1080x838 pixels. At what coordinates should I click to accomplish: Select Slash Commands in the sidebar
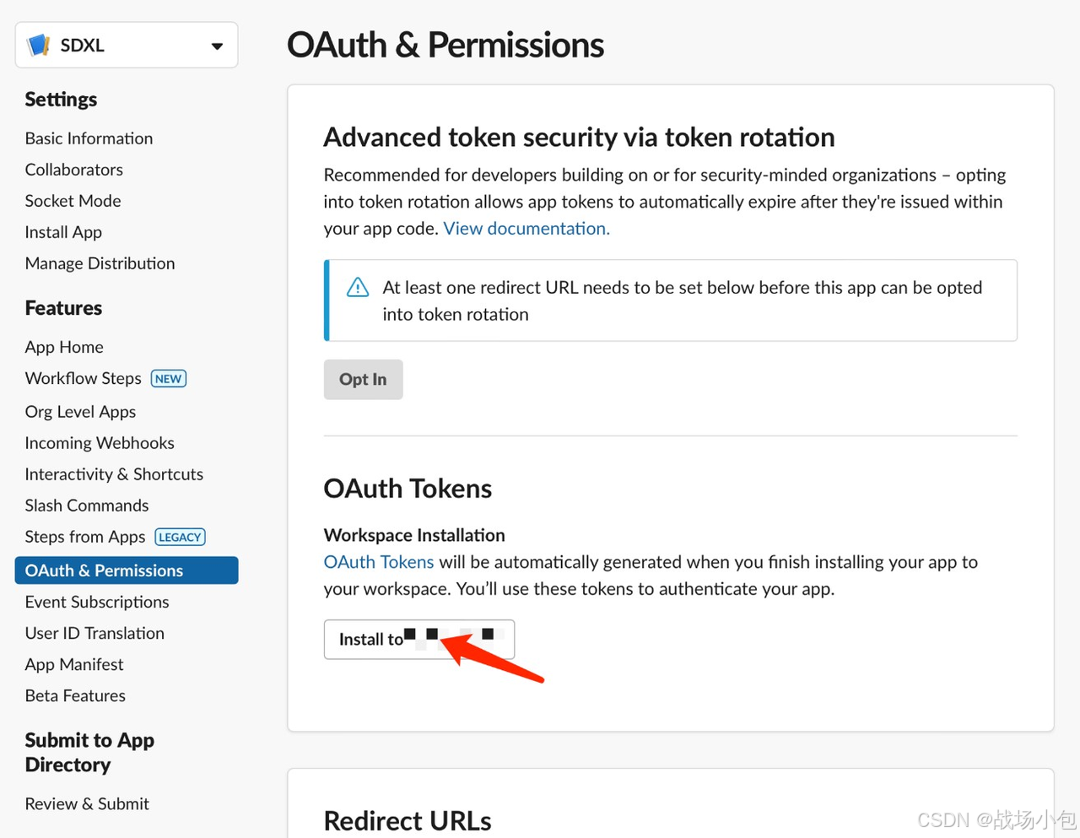point(86,506)
